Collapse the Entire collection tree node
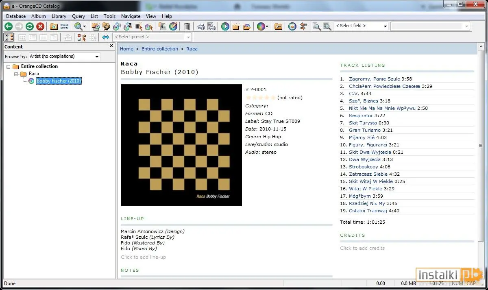The width and height of the screenshot is (488, 290). tap(9, 66)
